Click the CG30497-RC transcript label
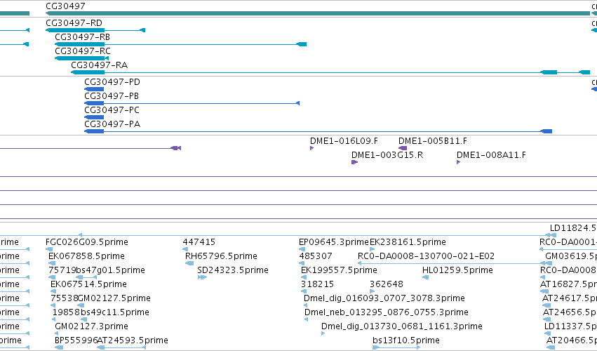 (x=83, y=51)
